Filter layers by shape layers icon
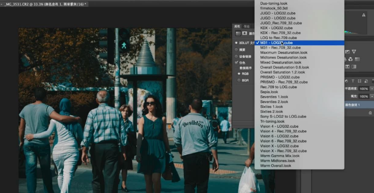Screen dimensions: 374x193 point(359,81)
